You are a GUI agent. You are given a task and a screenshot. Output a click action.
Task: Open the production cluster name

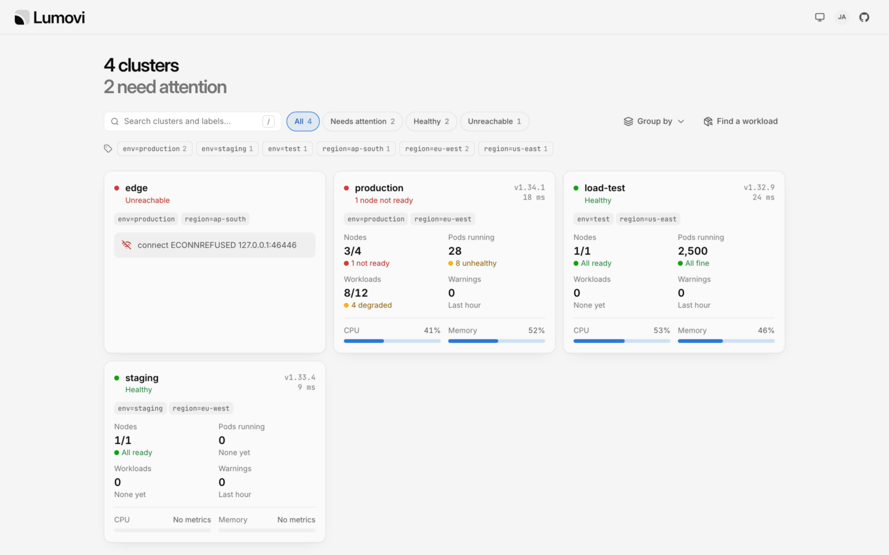[379, 188]
